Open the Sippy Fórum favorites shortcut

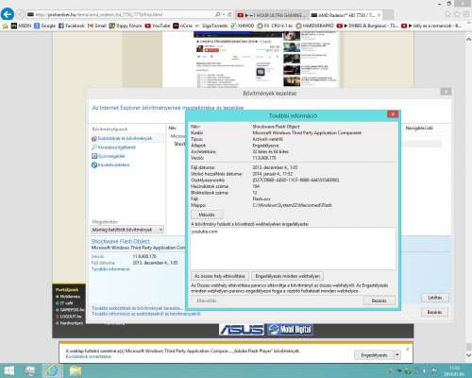pos(126,26)
